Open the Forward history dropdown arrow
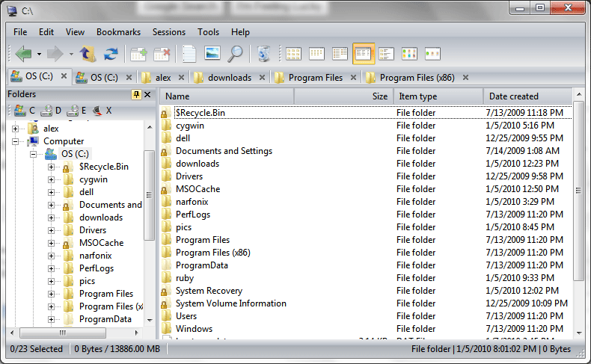 click(x=71, y=55)
